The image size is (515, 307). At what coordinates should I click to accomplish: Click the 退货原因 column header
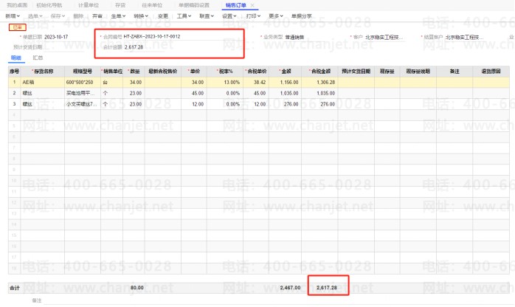(x=491, y=72)
